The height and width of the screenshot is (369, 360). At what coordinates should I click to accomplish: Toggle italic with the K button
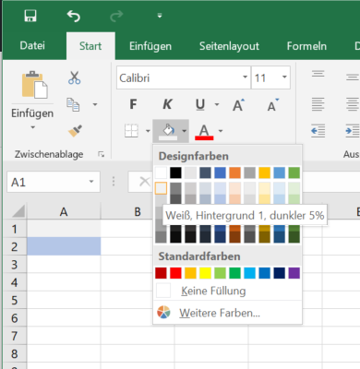167,104
